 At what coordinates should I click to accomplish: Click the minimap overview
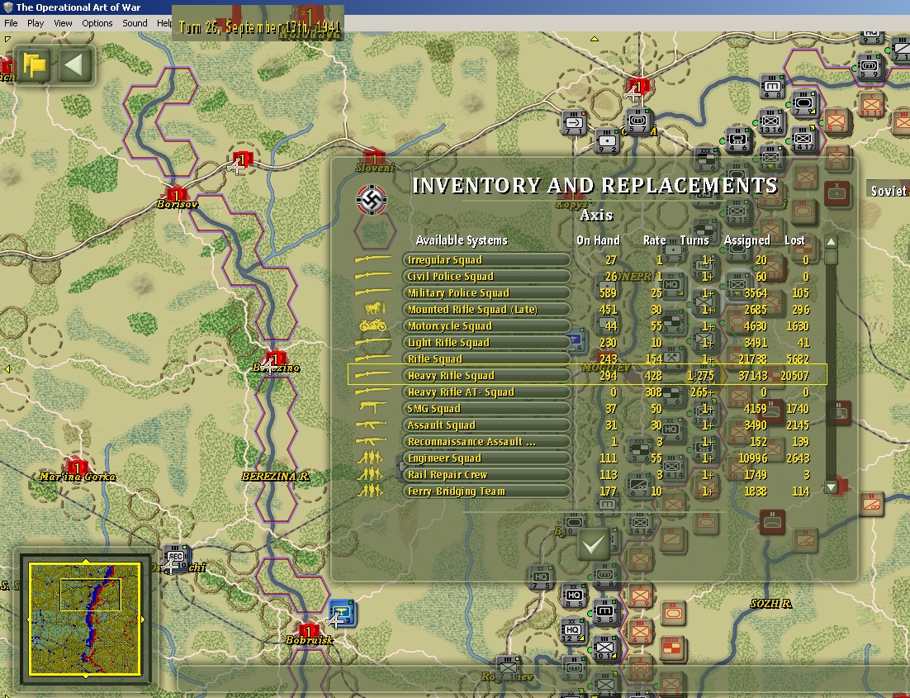pos(85,619)
